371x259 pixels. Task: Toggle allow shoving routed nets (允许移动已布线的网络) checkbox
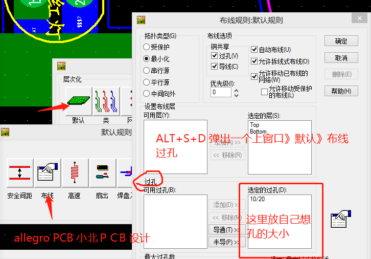254,77
